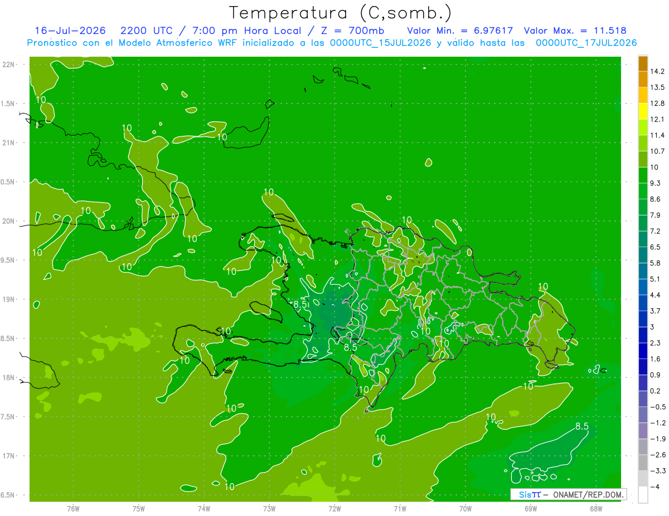Click the 11.4 value on color scale
This screenshot has height=516, width=669.
point(657,135)
